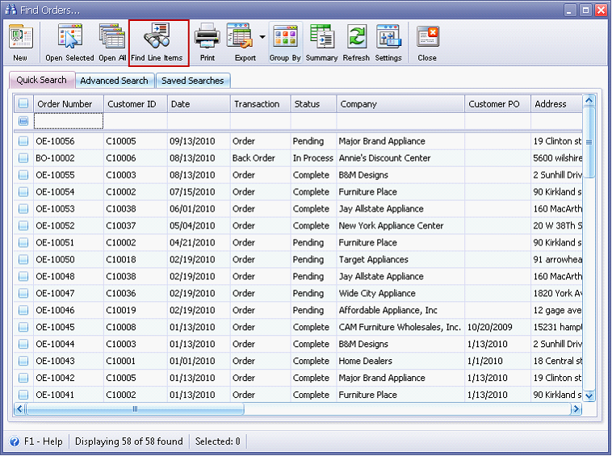Open Selected orders via toolbar icon
The width and height of the screenshot is (612, 456).
coord(69,42)
